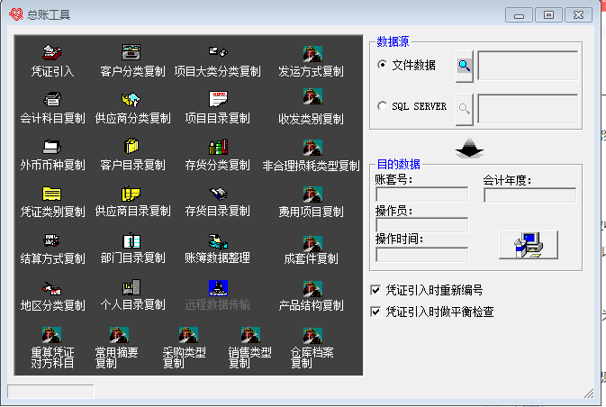Click the file data browse magnifier button
This screenshot has width=606, height=407.
pos(465,66)
